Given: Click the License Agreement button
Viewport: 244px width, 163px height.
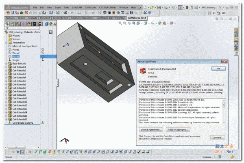Looking at the screenshot, I should coord(151,129).
